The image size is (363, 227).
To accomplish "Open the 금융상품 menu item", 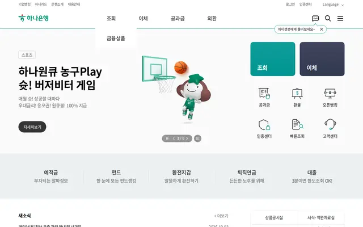I will [116, 38].
